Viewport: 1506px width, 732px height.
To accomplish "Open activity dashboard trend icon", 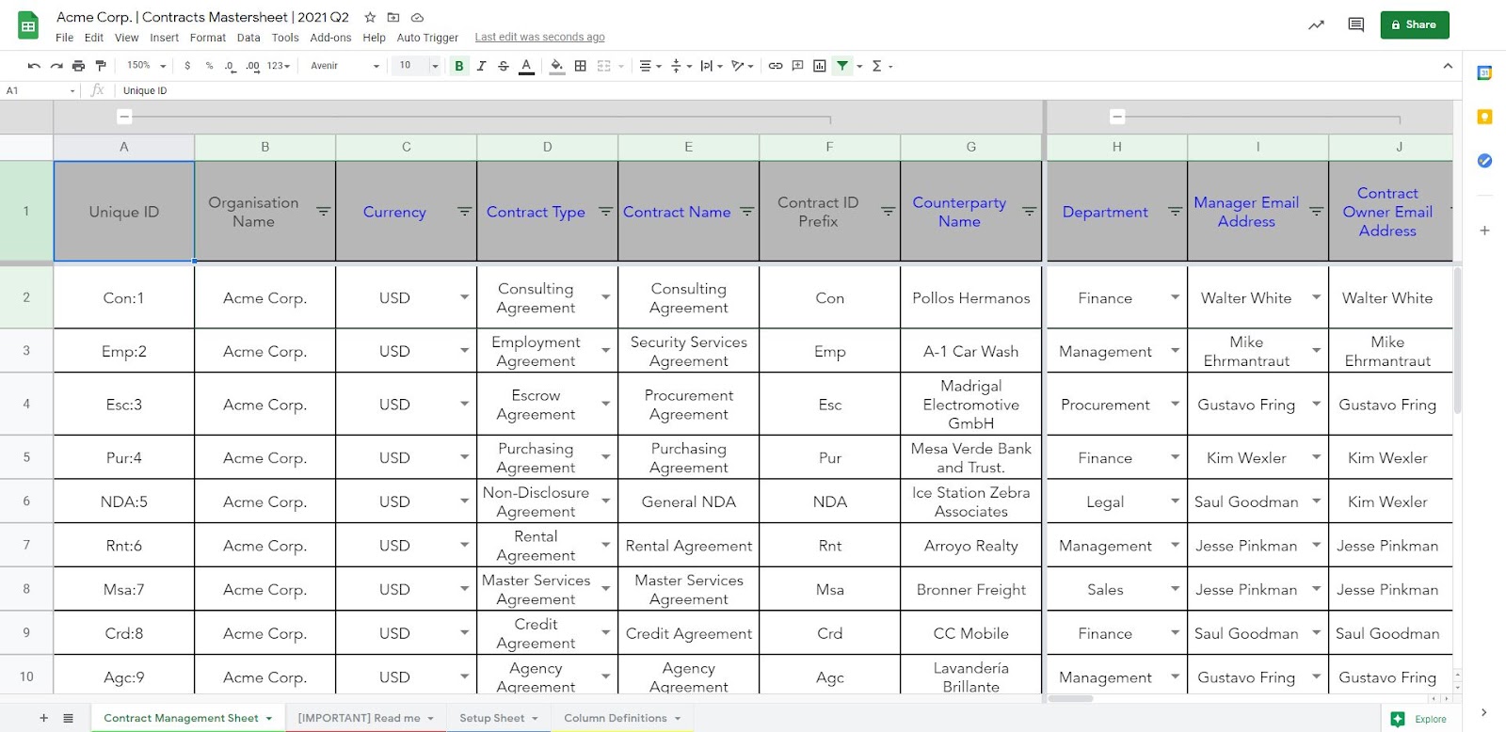I will click(1316, 25).
